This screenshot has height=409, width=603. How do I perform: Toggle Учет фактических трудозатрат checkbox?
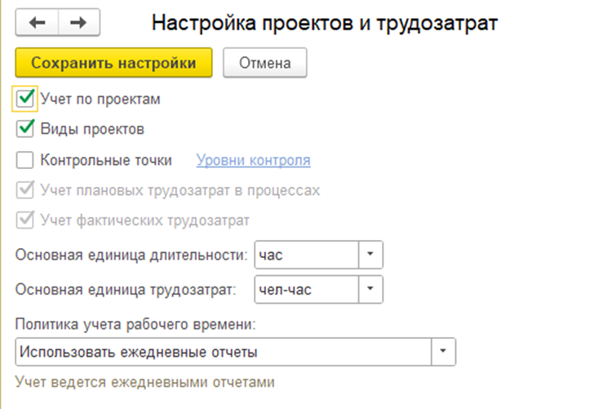(25, 220)
